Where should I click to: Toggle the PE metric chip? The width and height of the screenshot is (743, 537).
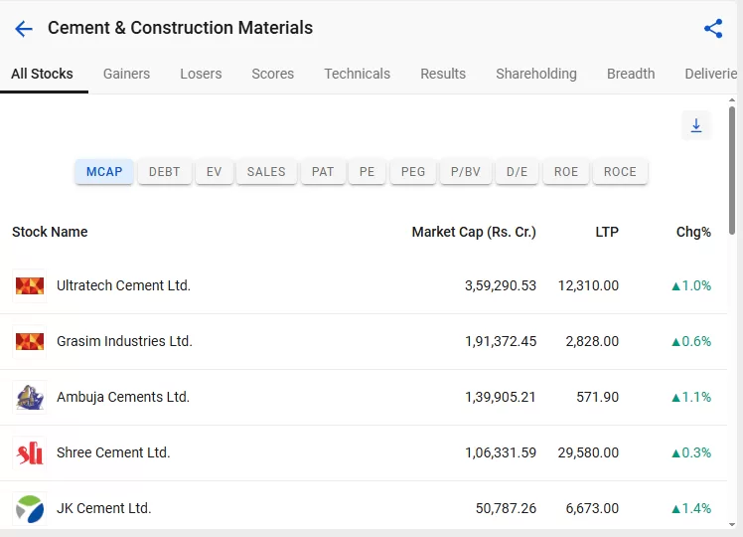tap(368, 172)
